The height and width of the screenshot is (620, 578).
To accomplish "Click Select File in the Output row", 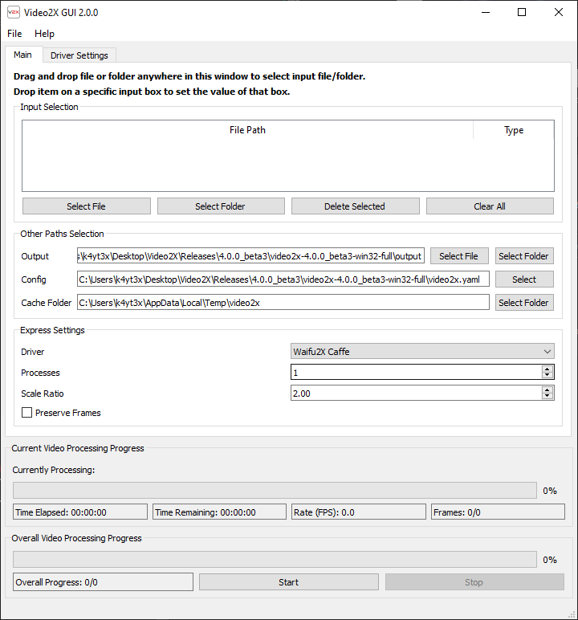I will (x=459, y=256).
